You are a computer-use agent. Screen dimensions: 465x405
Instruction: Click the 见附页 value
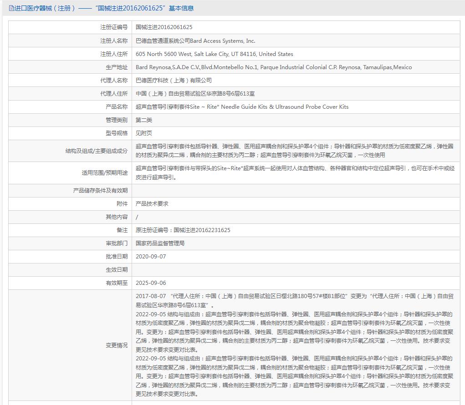coord(144,133)
